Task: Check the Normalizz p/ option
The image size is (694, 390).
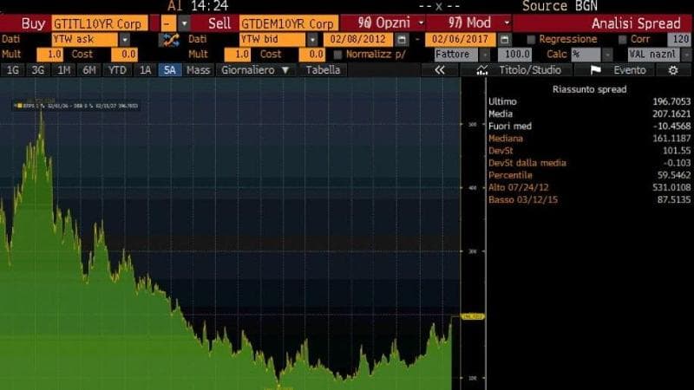Action: [338, 54]
